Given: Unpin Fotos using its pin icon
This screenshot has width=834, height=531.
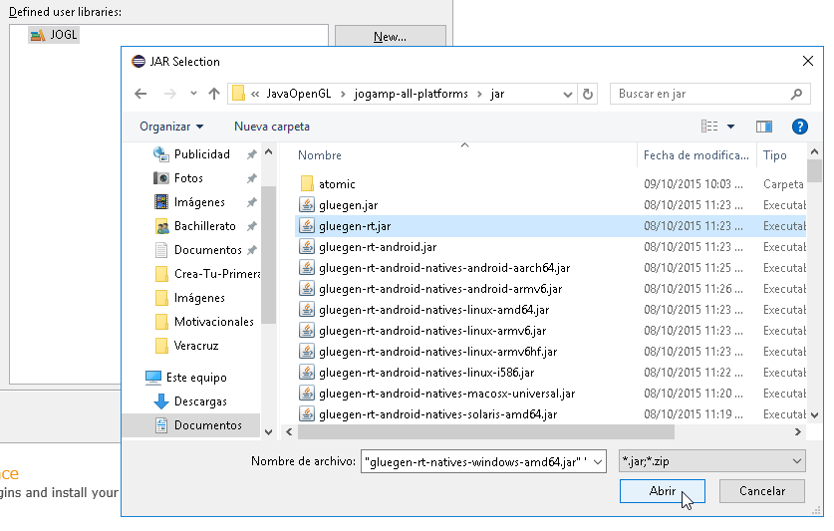Looking at the screenshot, I should 251,178.
